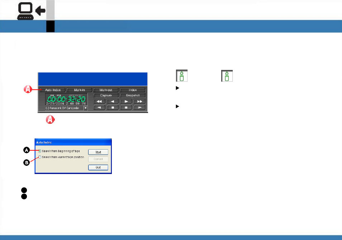The image size is (342, 240).
Task: Set a Mark-out point
Action: pyautogui.click(x=106, y=90)
